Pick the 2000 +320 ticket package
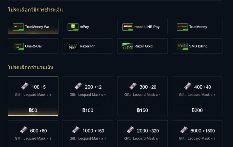The height and width of the screenshot is (147, 233). point(142,134)
